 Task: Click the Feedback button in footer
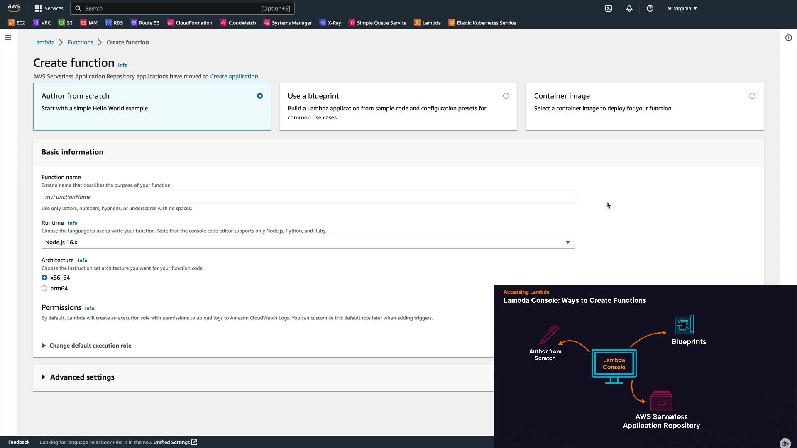point(19,442)
